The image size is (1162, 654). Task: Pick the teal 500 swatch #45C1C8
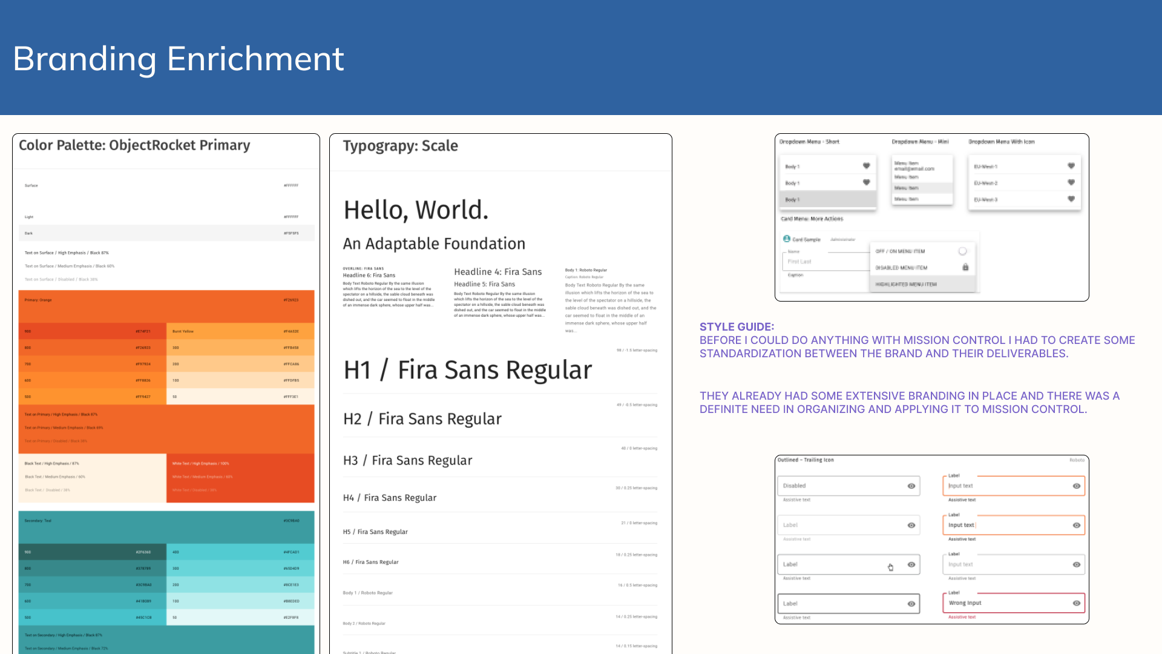pyautogui.click(x=93, y=617)
